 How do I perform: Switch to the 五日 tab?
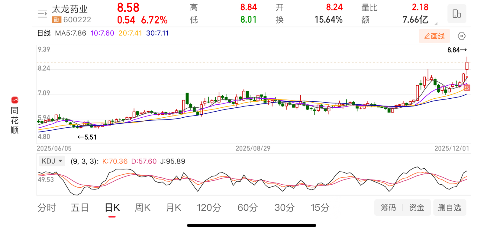click(80, 208)
